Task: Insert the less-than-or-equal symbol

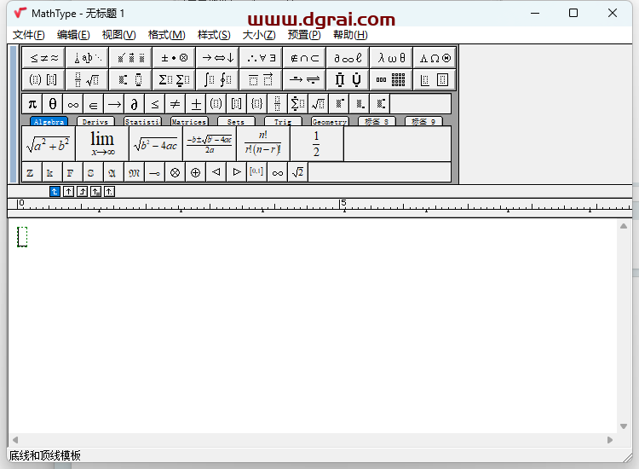Action: 155,104
